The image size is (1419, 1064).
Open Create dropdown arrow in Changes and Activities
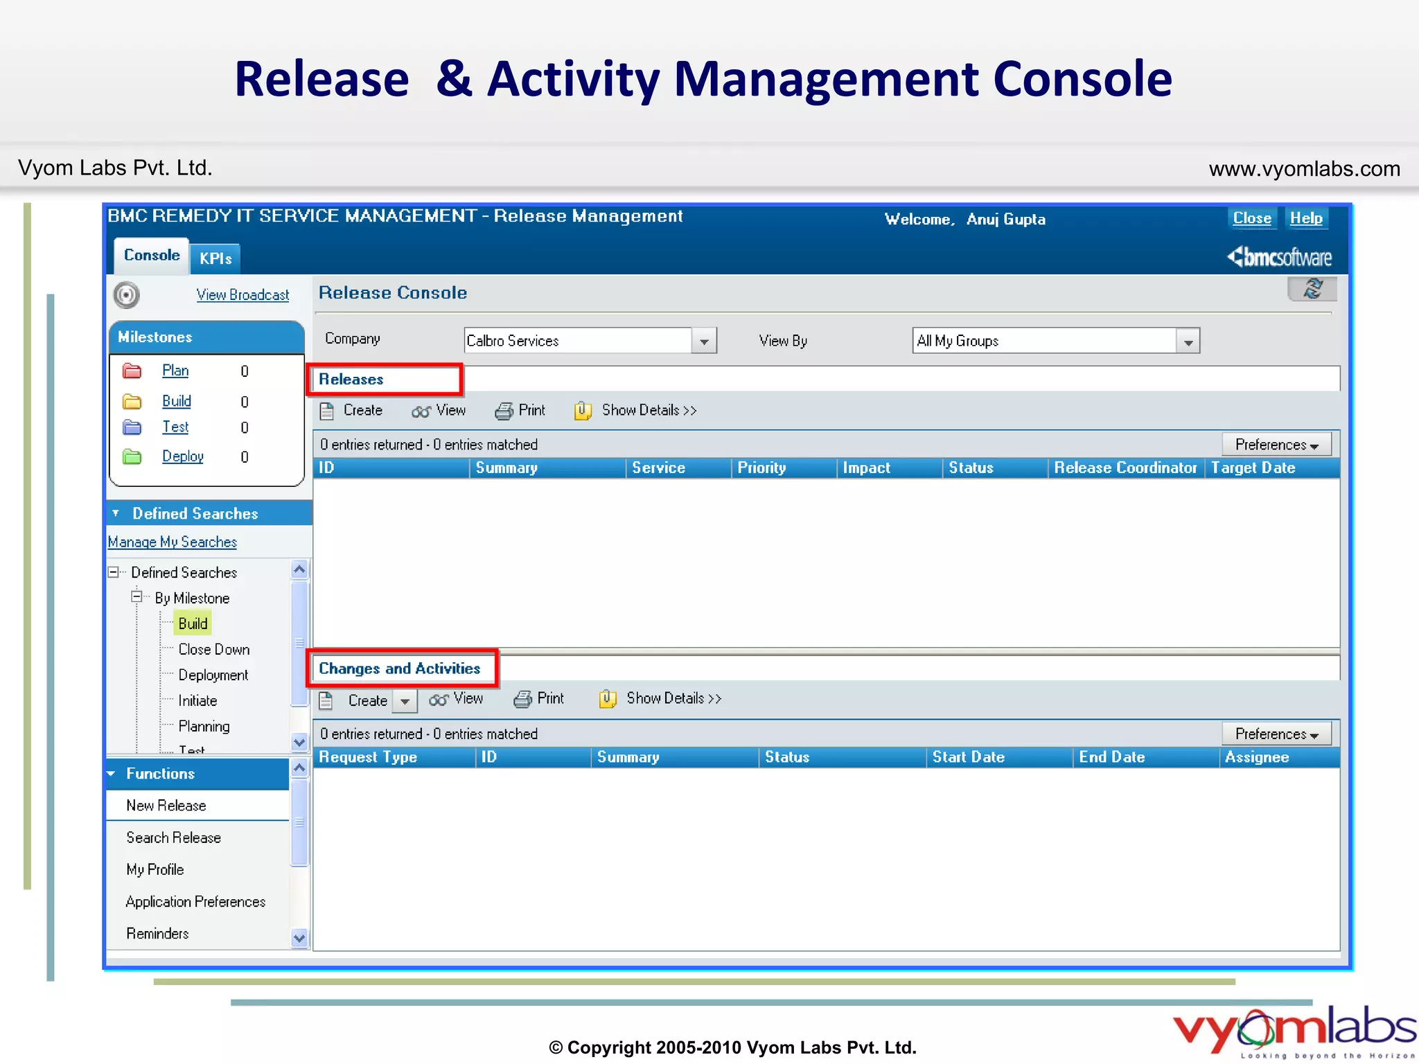pyautogui.click(x=405, y=701)
